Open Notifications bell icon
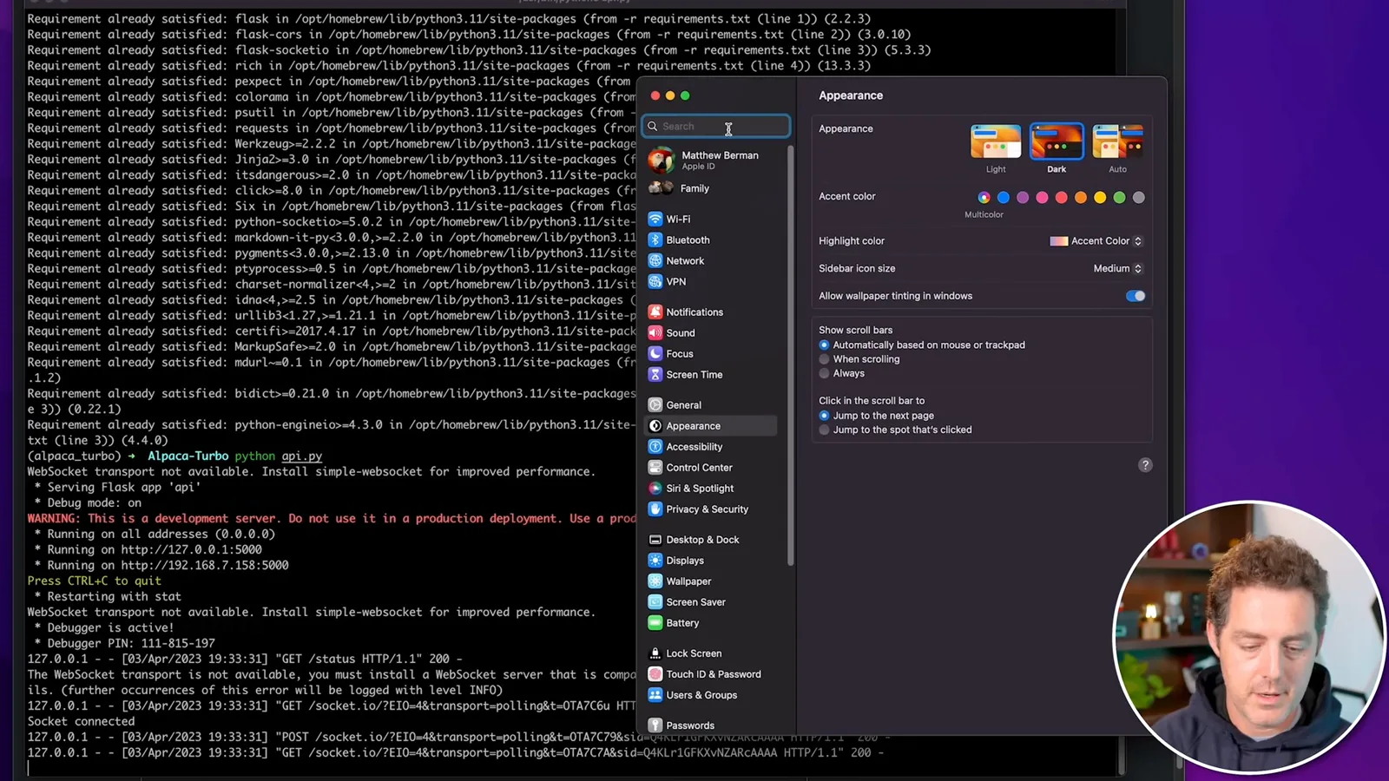The height and width of the screenshot is (781, 1389). pyautogui.click(x=655, y=312)
